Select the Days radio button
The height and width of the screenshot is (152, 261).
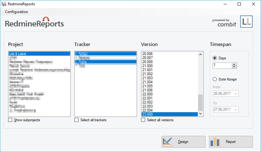[x=215, y=58]
